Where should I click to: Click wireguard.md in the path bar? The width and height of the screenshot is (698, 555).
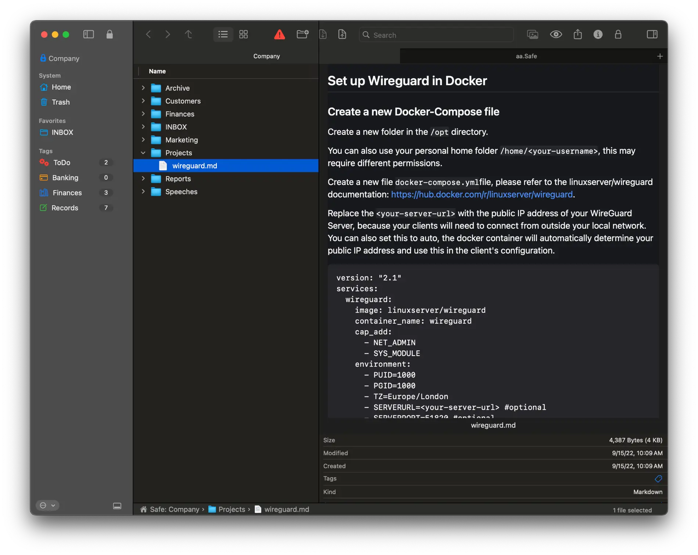point(282,509)
